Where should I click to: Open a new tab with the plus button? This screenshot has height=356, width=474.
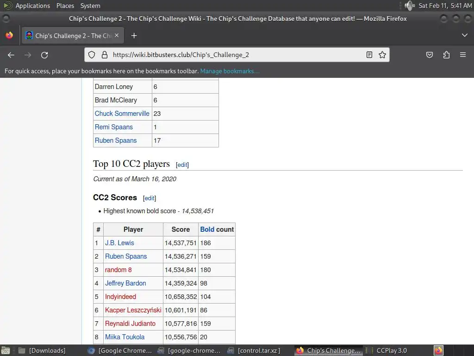[x=134, y=36]
